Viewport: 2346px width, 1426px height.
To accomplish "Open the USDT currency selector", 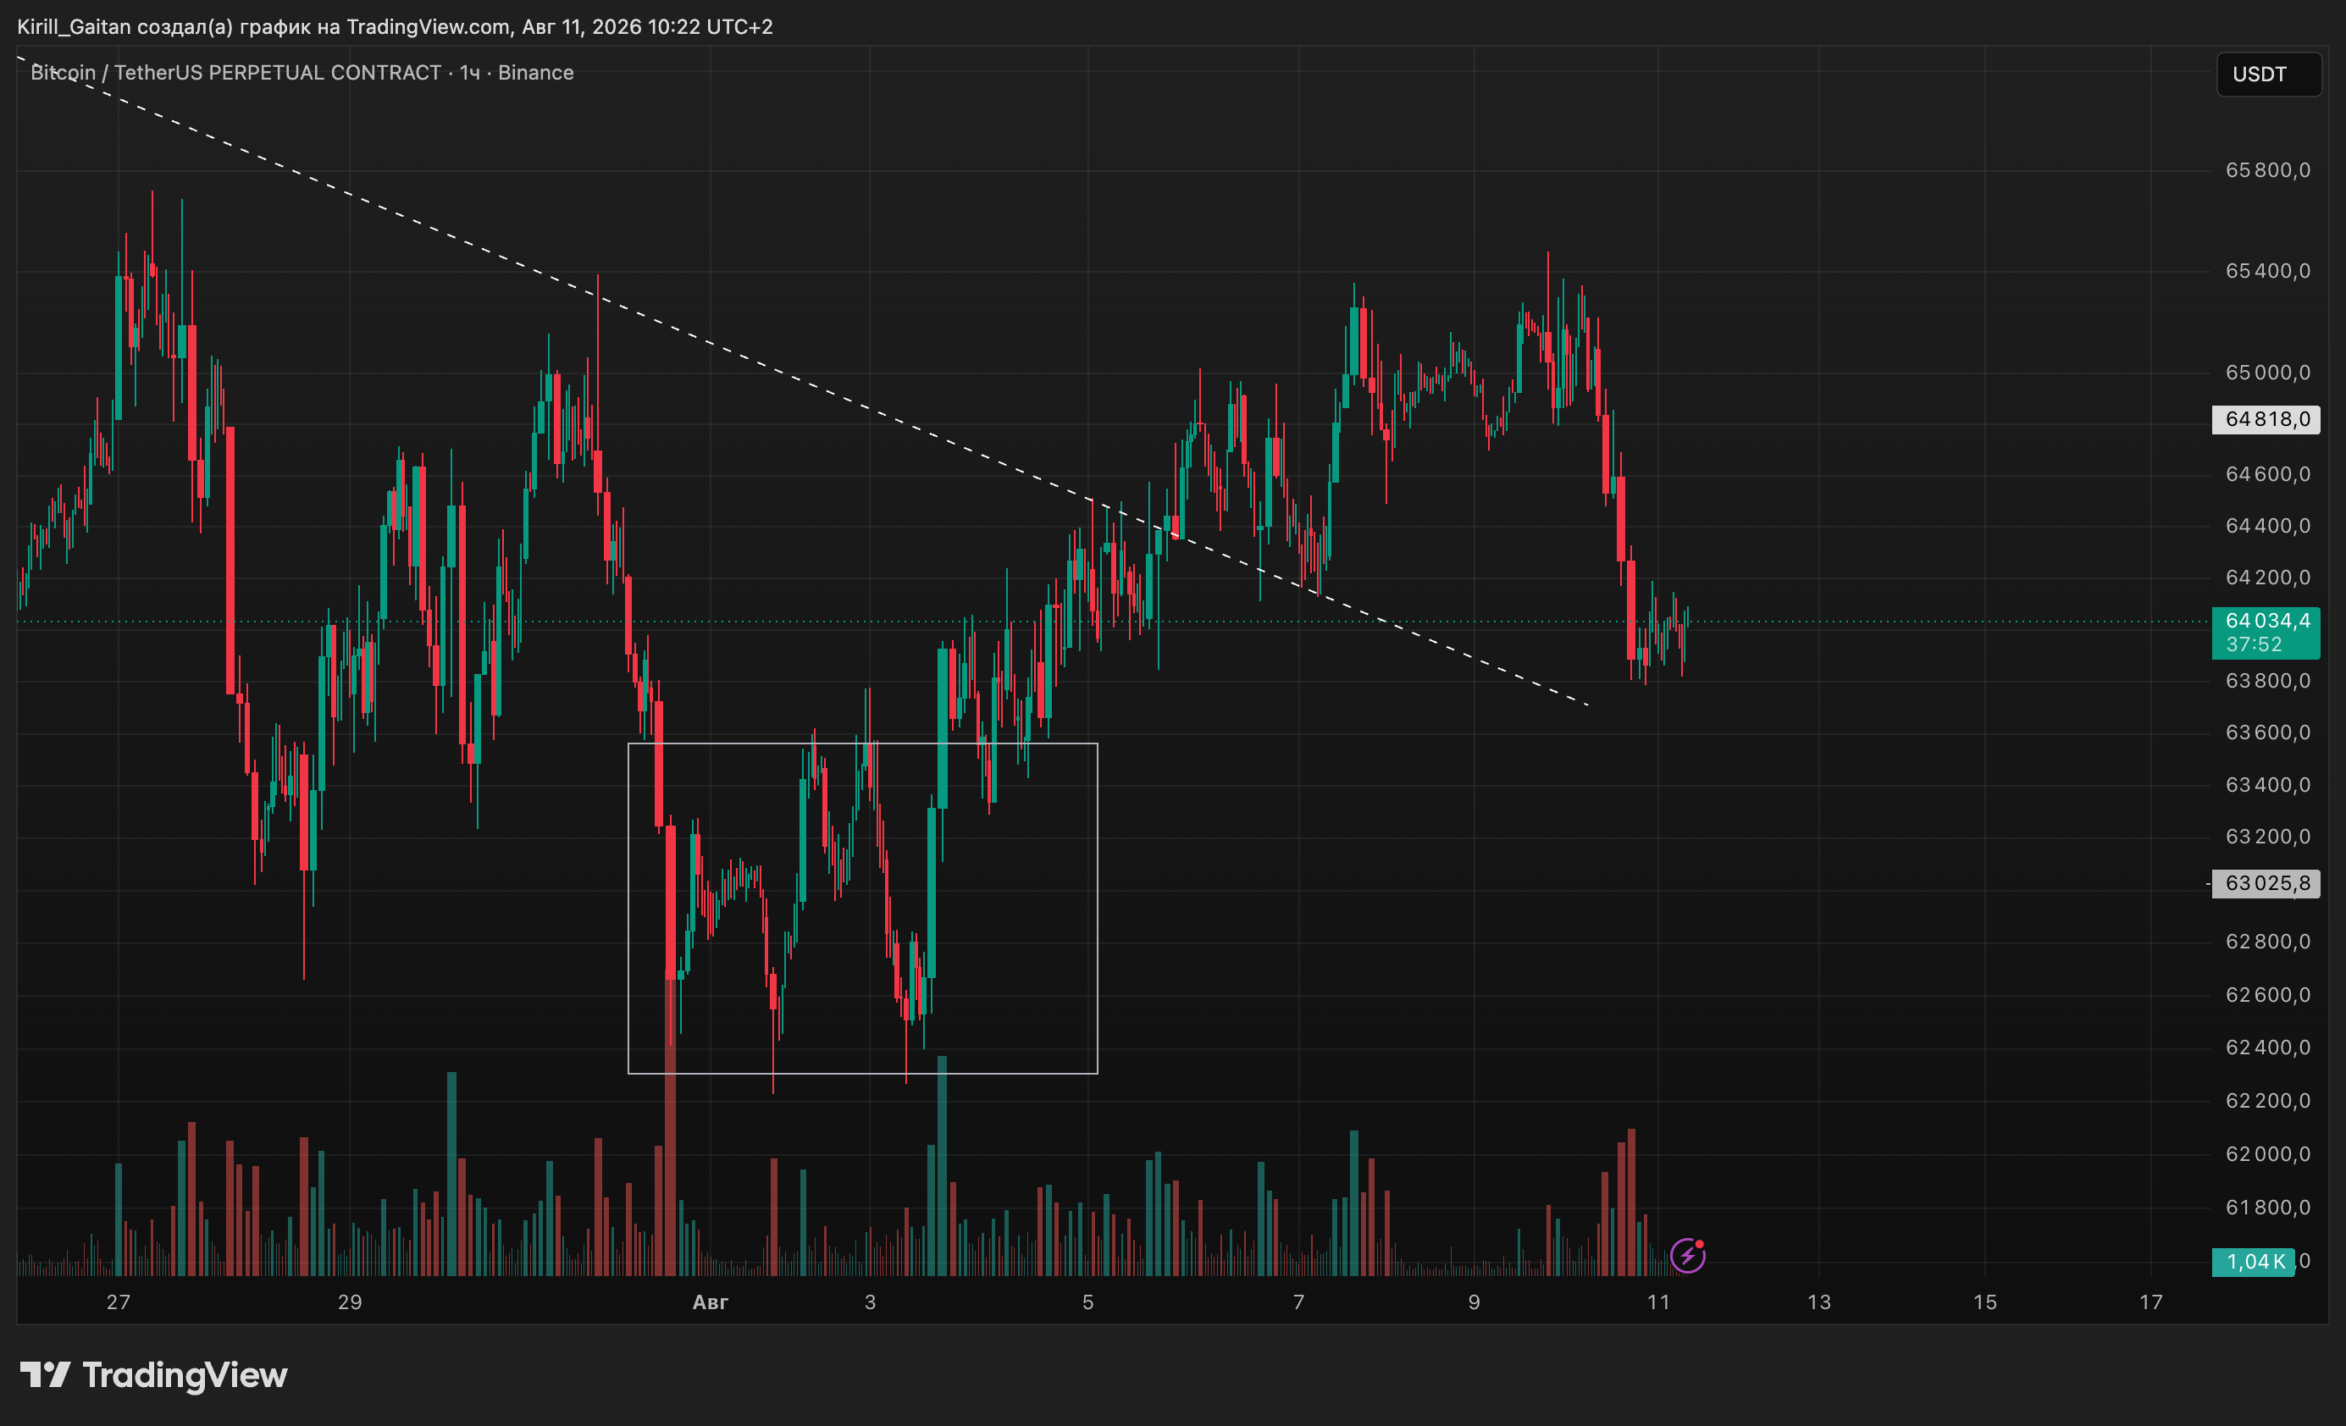I will 2269,75.
